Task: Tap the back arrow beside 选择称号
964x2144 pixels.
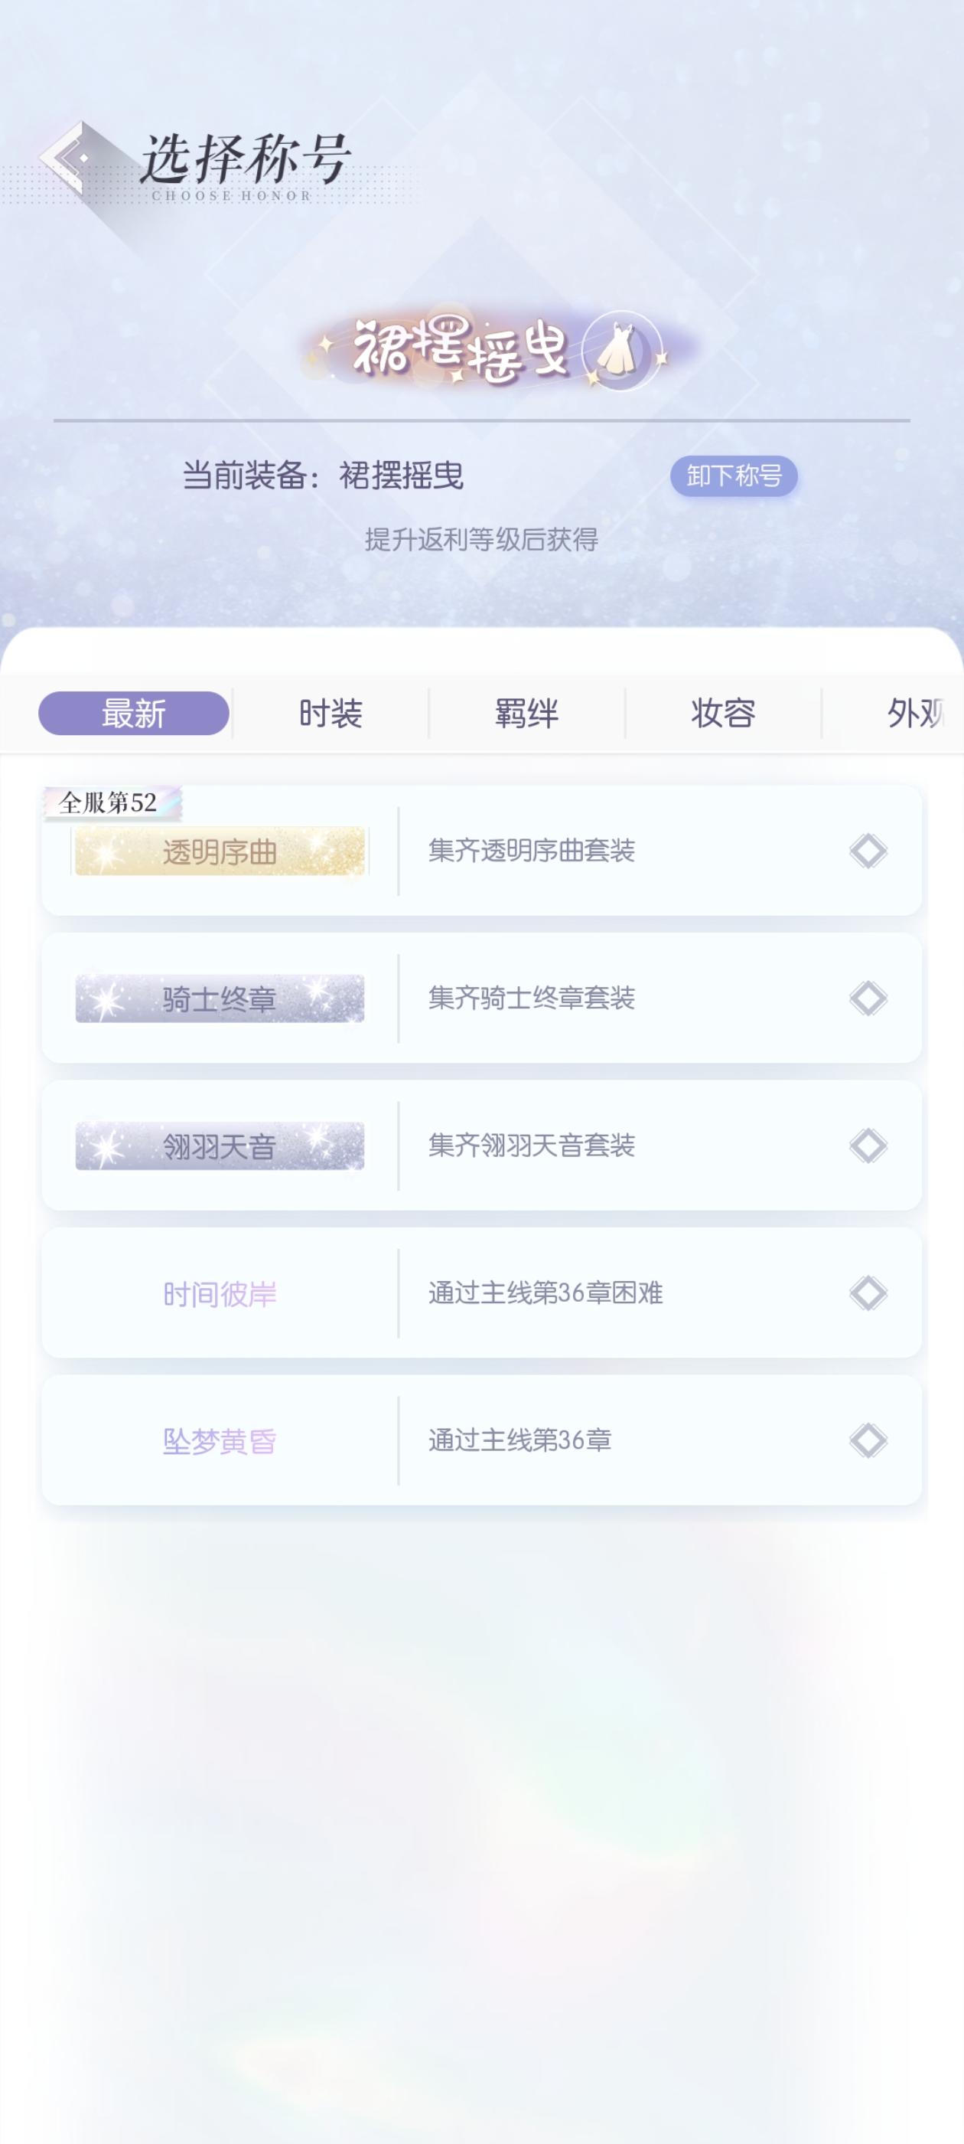Action: click(x=67, y=159)
